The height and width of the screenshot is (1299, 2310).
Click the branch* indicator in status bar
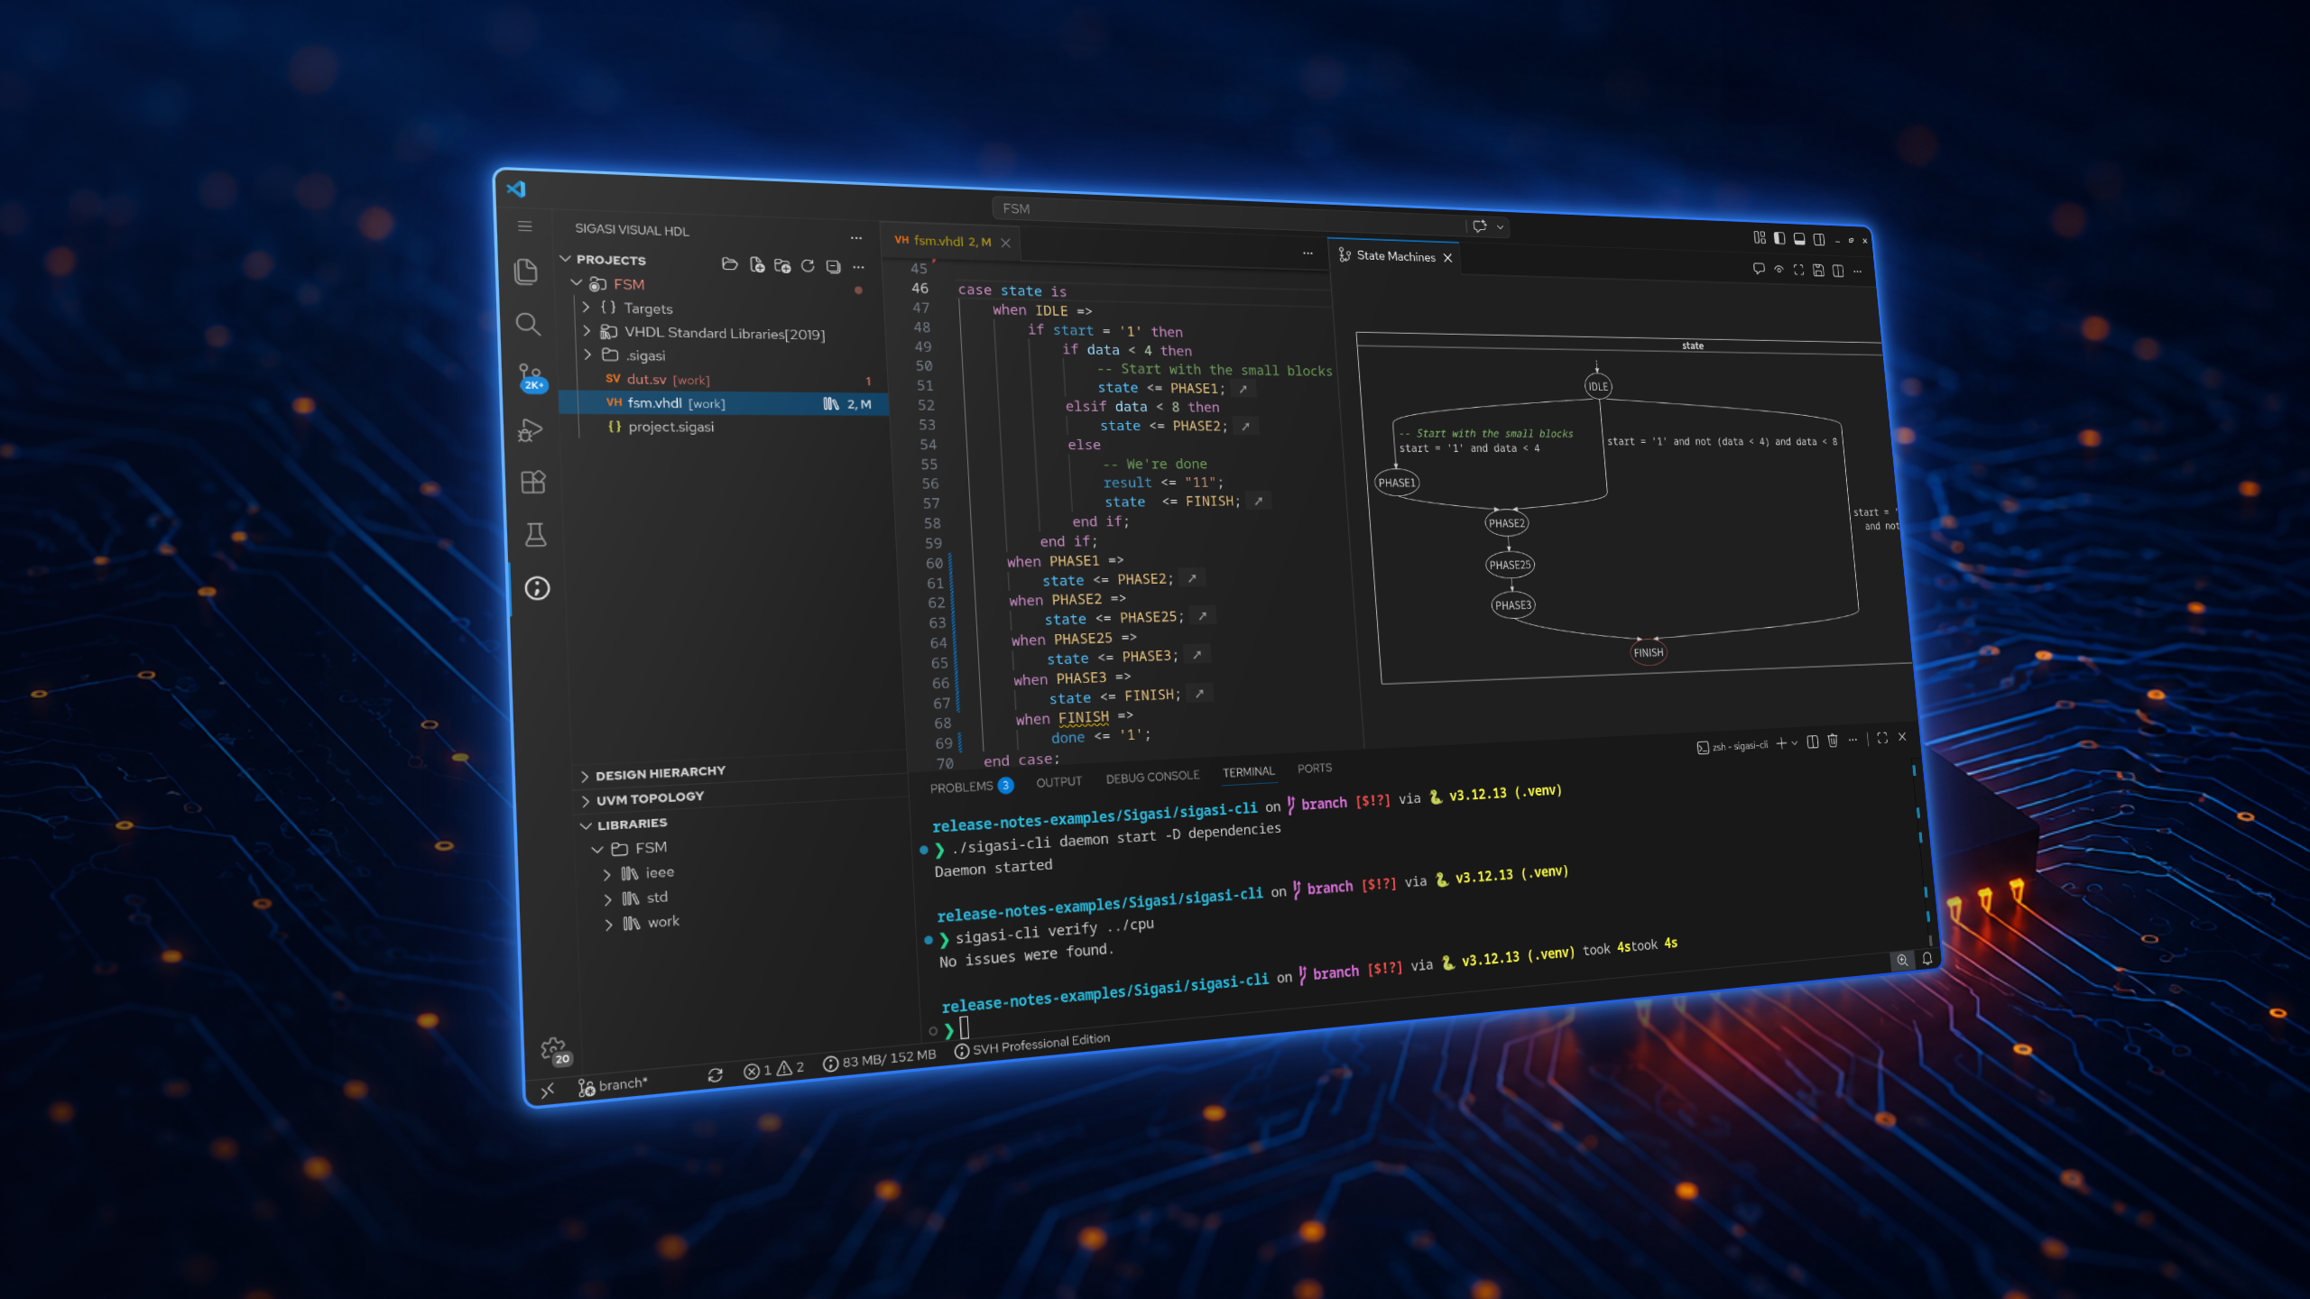[614, 1085]
